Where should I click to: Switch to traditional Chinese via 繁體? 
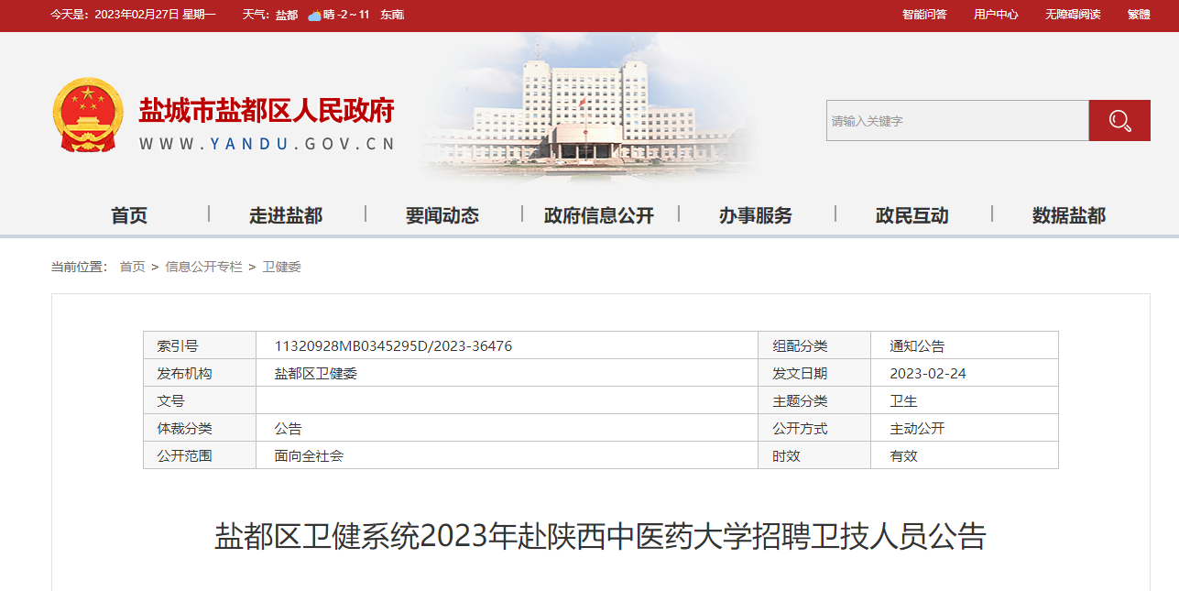(x=1139, y=15)
